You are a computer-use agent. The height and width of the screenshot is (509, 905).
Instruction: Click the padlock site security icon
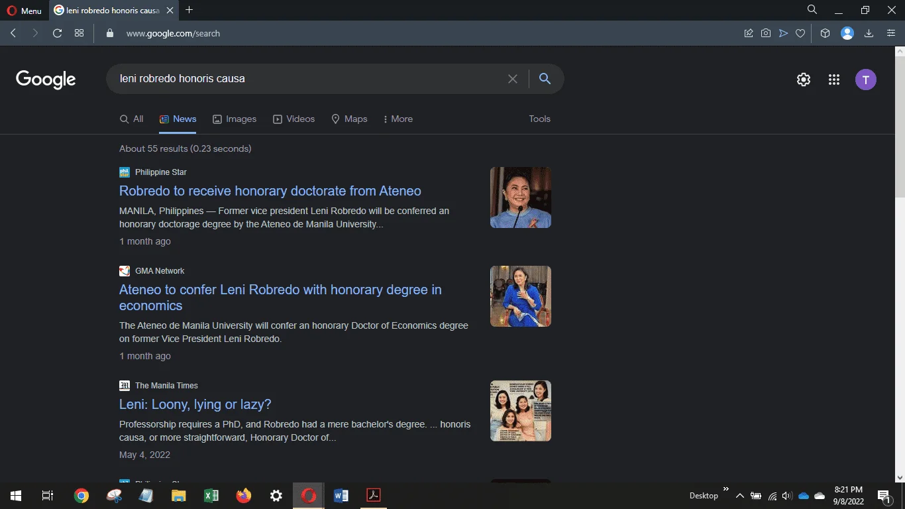pyautogui.click(x=110, y=33)
